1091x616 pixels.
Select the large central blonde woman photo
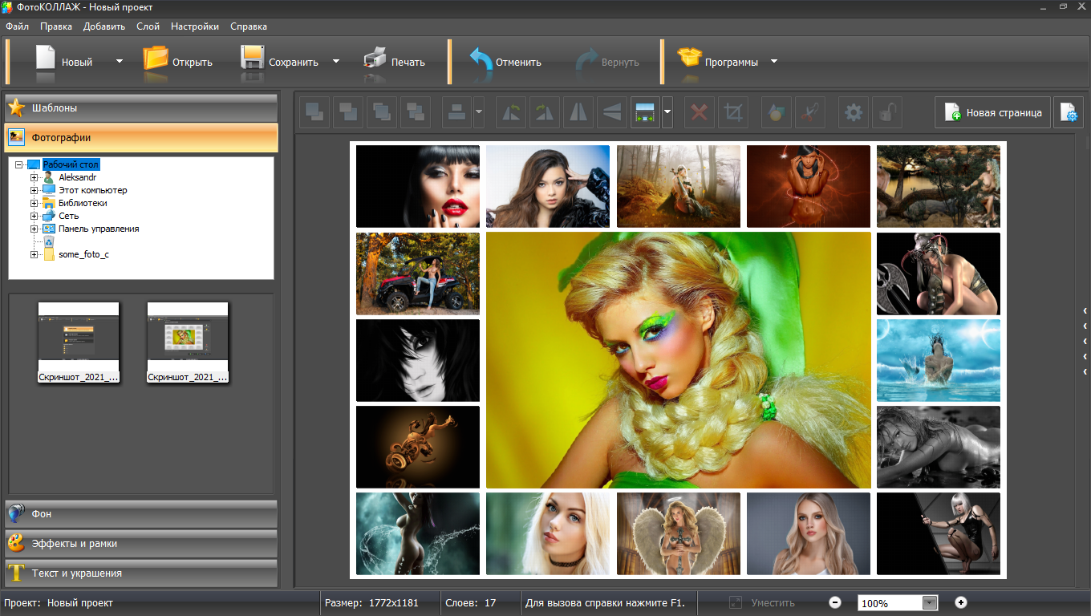click(678, 360)
